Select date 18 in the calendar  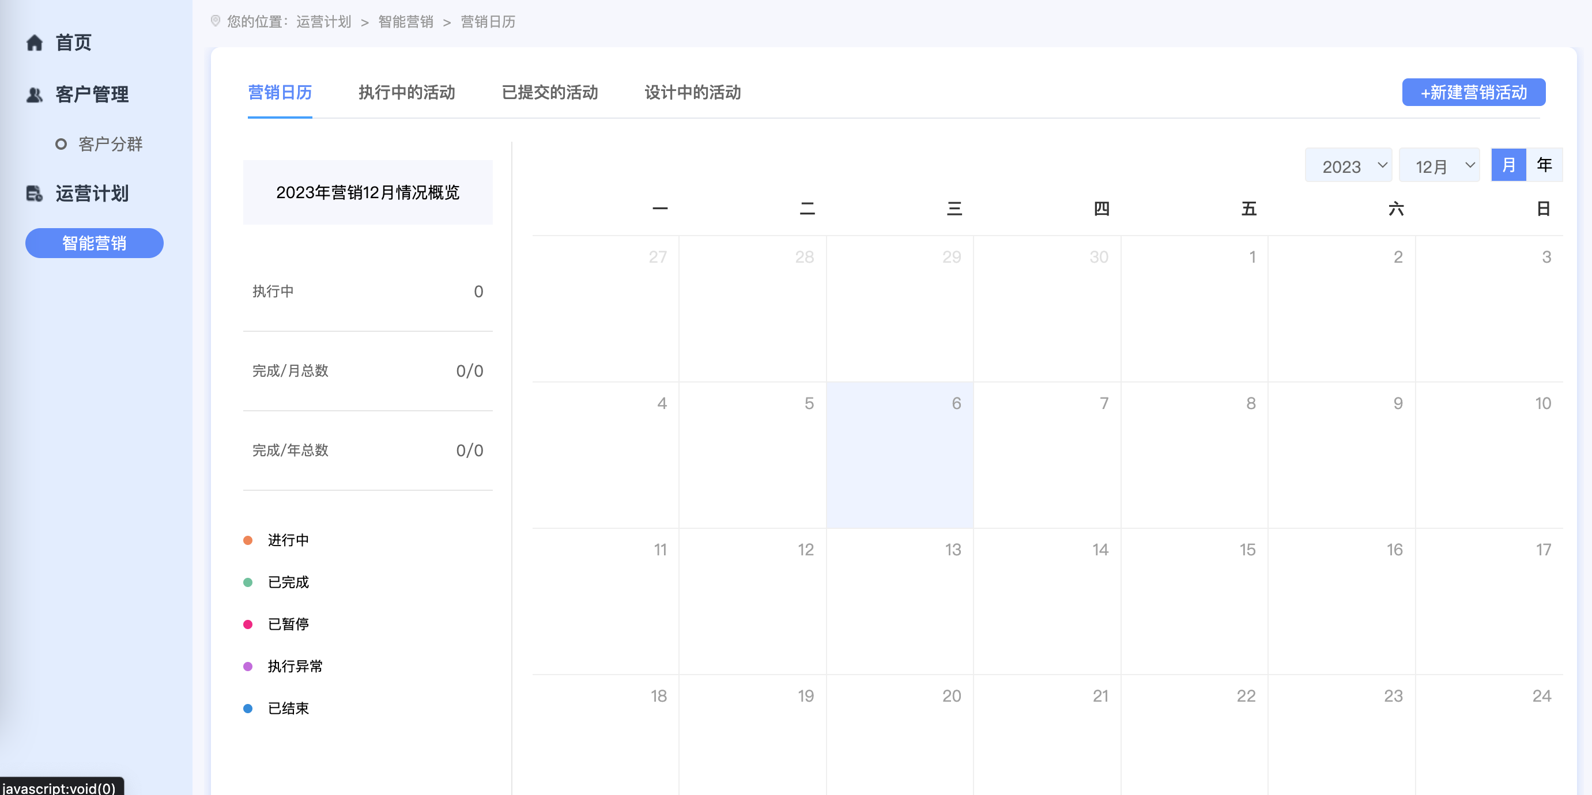(x=606, y=735)
